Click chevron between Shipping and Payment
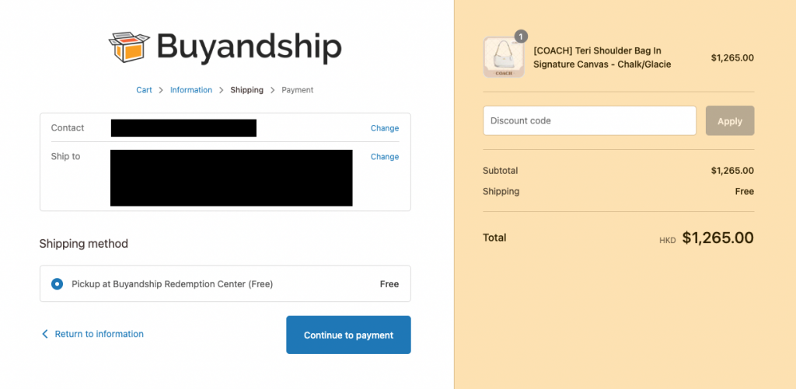This screenshot has height=389, width=796. click(x=273, y=90)
